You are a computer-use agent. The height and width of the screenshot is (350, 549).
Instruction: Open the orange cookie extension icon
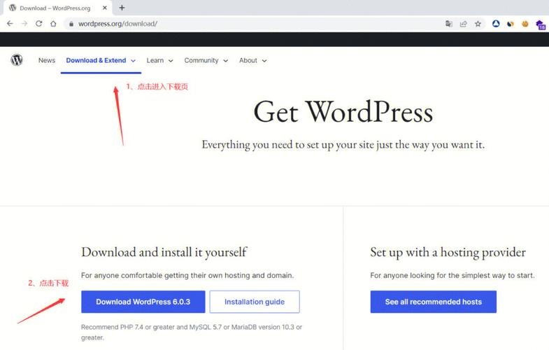(x=525, y=24)
